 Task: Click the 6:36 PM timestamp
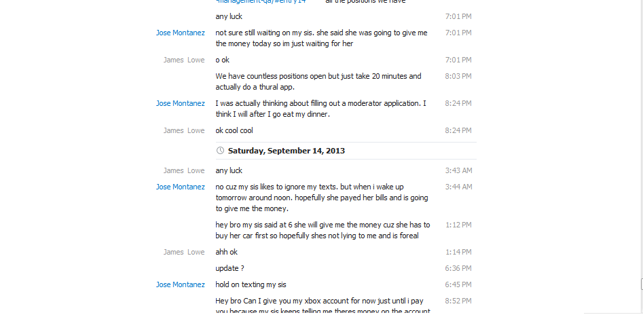click(458, 268)
